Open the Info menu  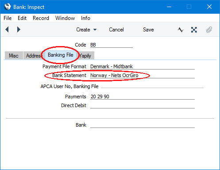85,18
